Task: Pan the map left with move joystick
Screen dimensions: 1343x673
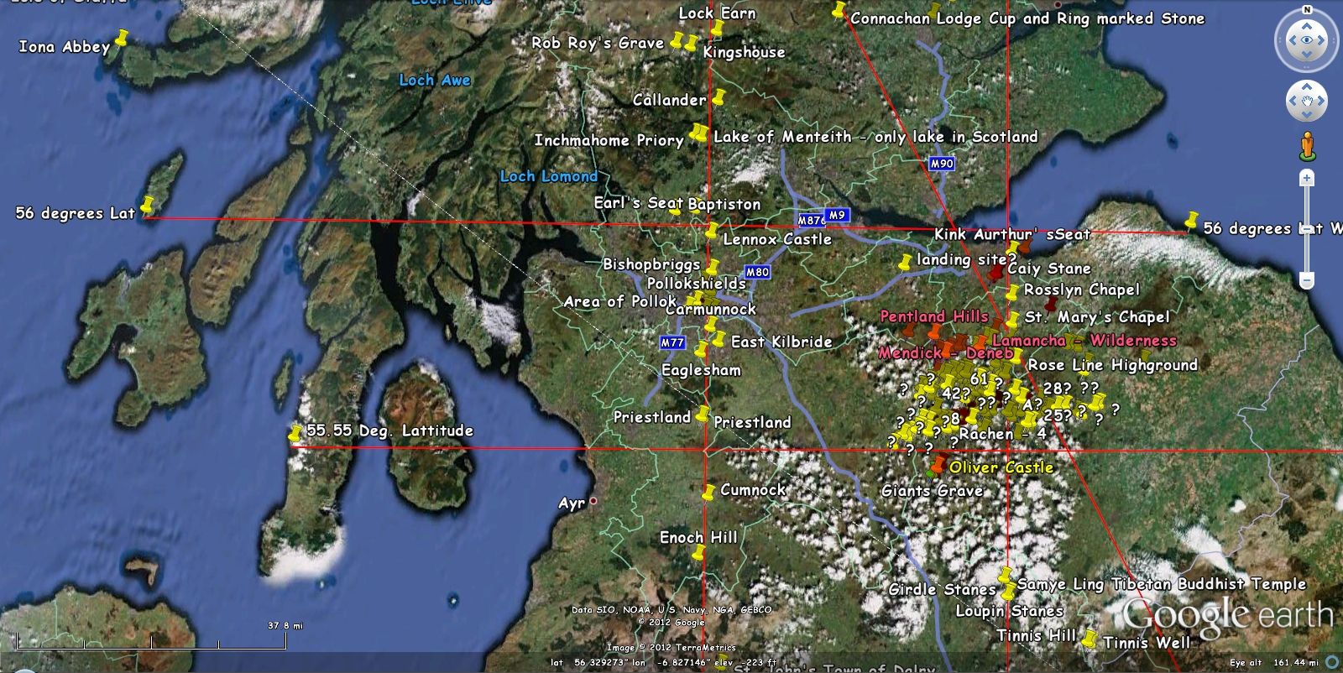Action: pyautogui.click(x=1293, y=102)
